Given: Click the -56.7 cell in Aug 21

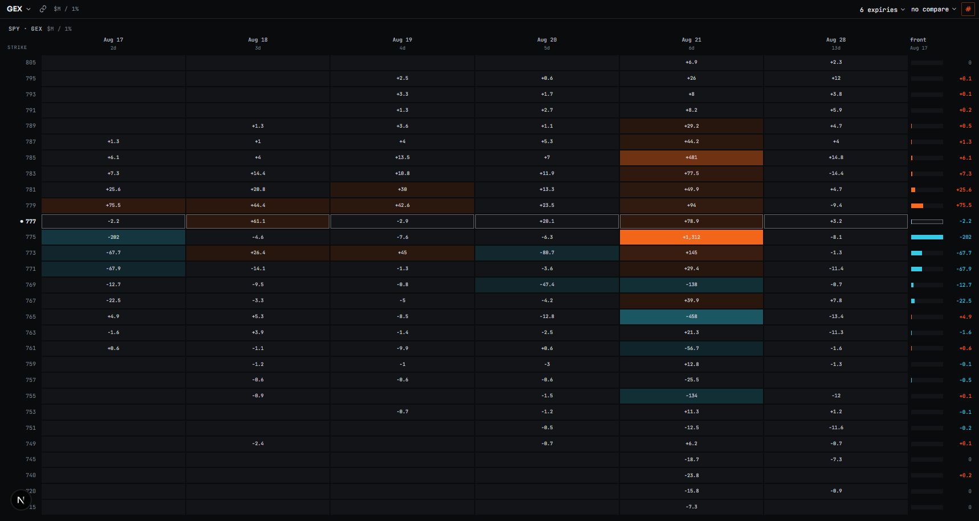Looking at the screenshot, I should (691, 348).
